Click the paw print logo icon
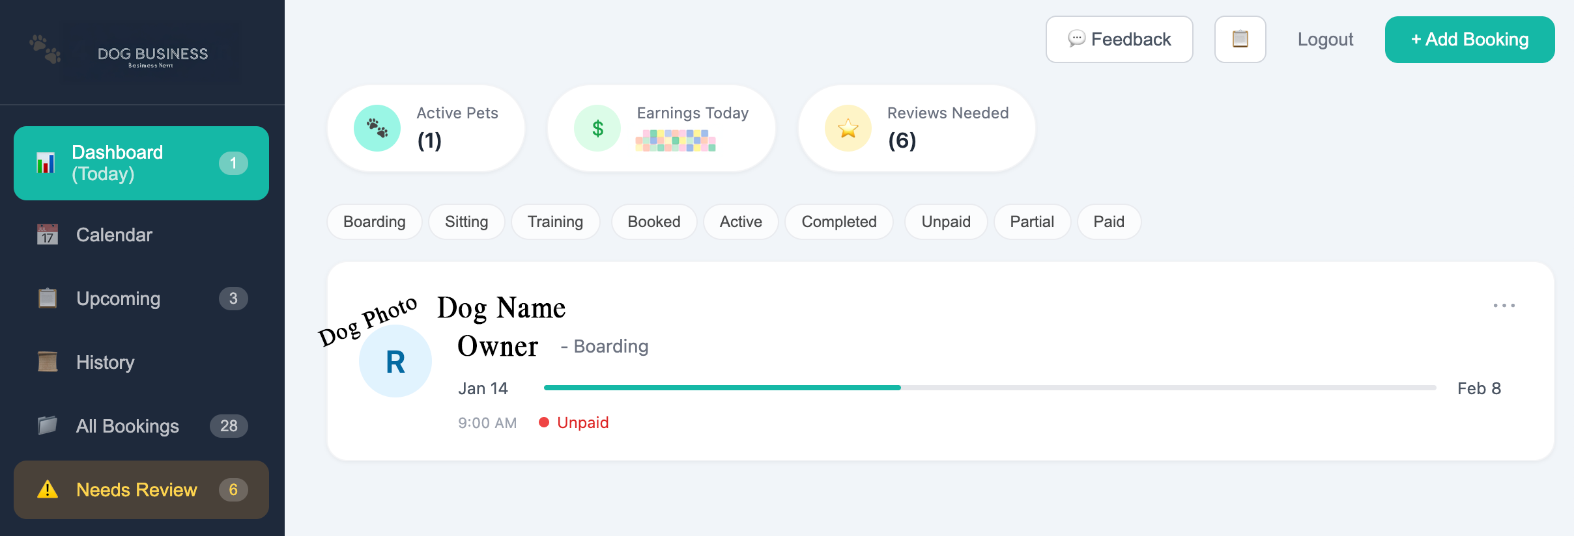1574x536 pixels. [45, 49]
